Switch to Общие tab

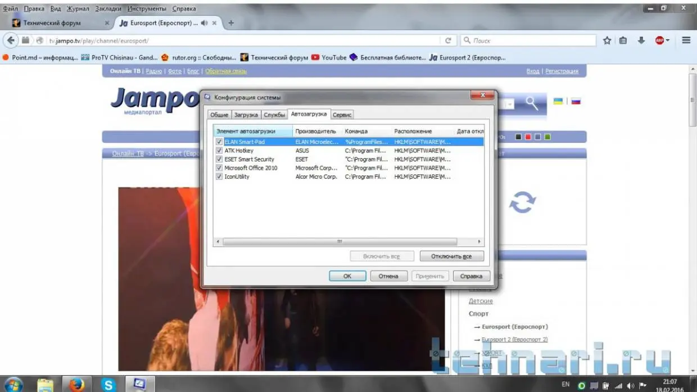pos(219,115)
